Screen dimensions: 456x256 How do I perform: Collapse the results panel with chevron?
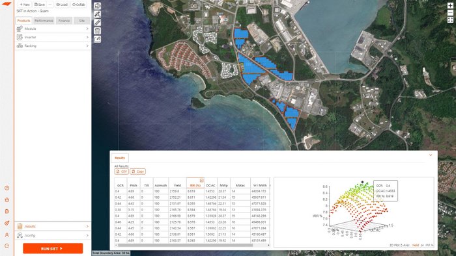click(431, 155)
